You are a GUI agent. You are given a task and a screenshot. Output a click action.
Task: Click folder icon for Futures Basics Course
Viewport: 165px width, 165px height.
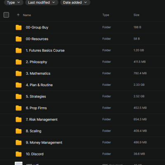tap(19, 50)
